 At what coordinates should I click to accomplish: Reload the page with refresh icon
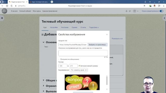point(11,6)
